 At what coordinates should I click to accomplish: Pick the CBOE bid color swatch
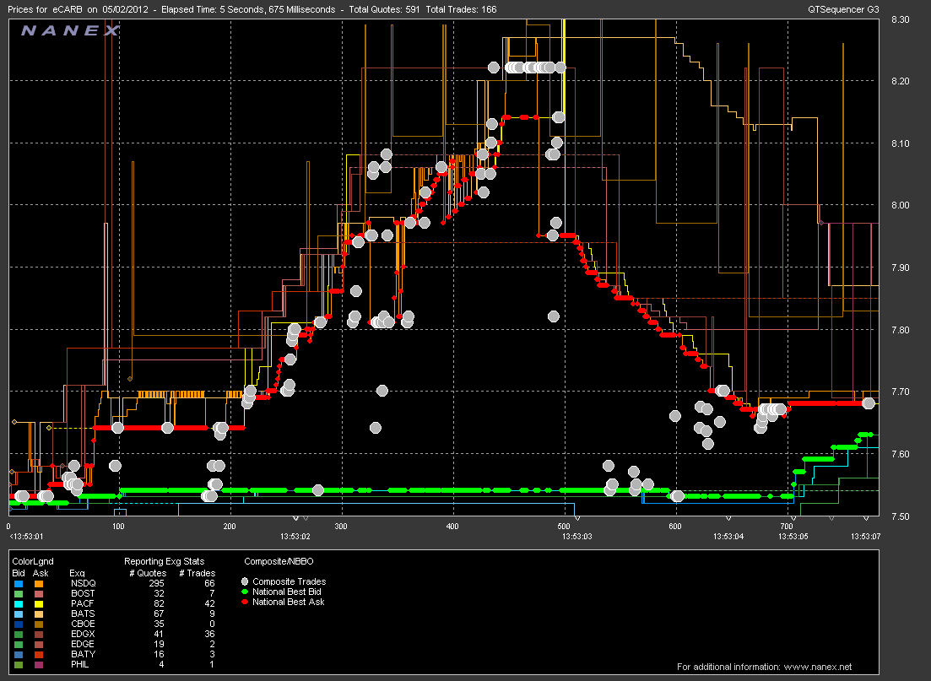[19, 624]
